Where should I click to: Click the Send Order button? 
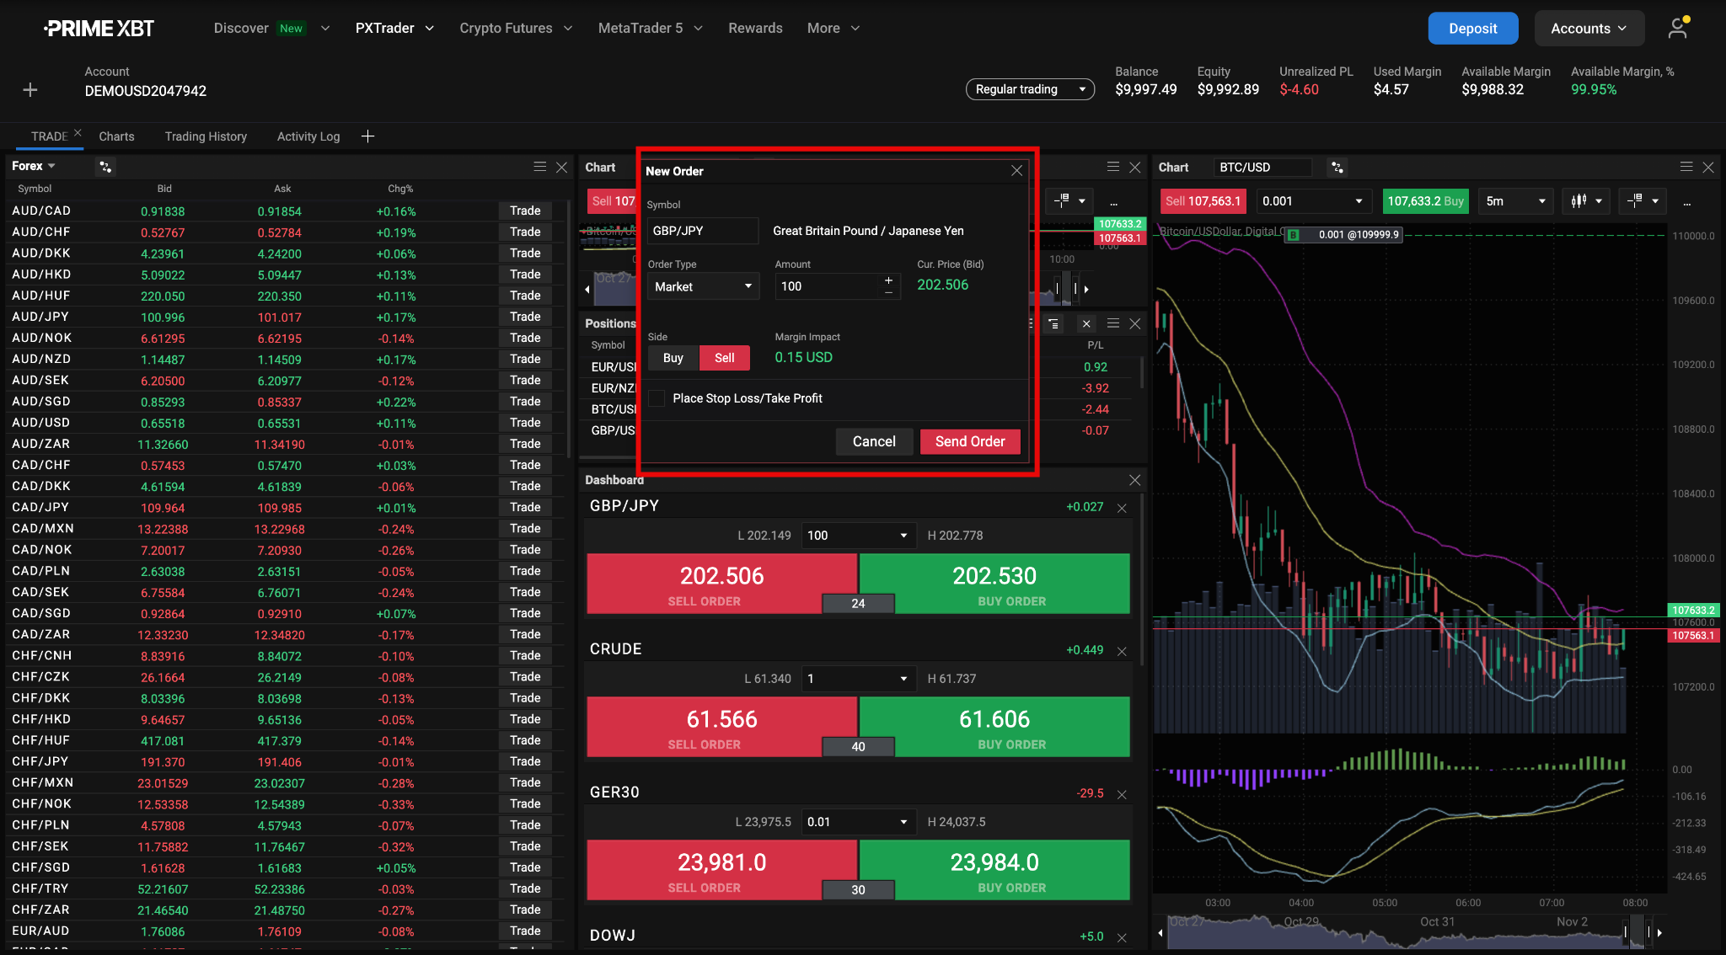coord(969,441)
